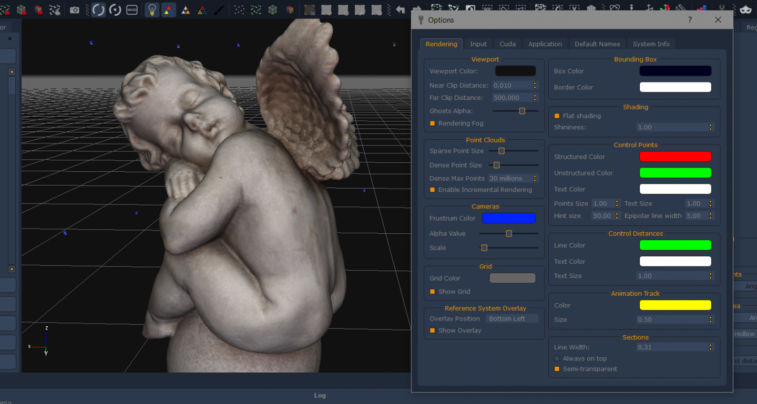Viewport: 757px width, 404px height.
Task: Click the undo arrow in toolbar
Action: pyautogui.click(x=401, y=10)
